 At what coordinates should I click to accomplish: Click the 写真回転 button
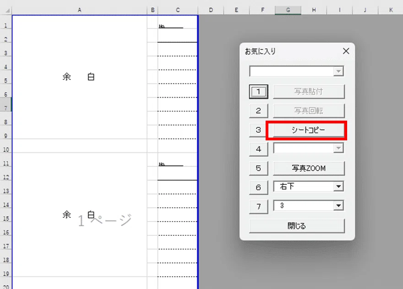click(x=308, y=111)
